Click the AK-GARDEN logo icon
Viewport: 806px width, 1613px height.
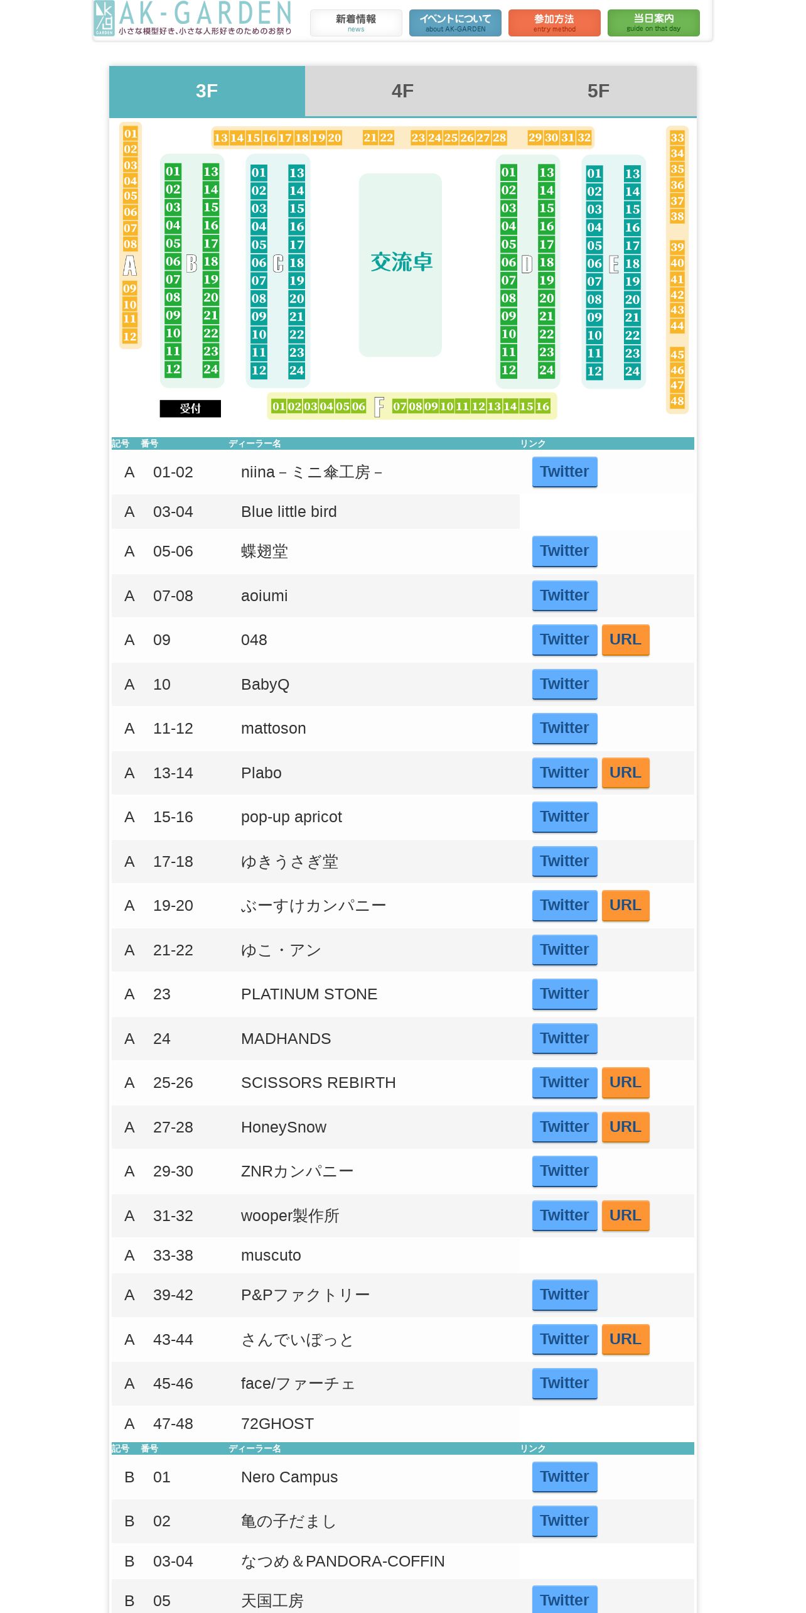pos(104,18)
